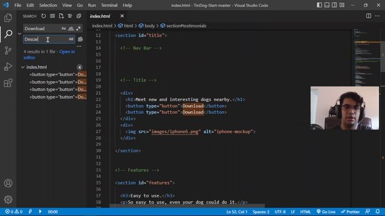Click the horizontal editor scrollbar
This screenshot has height=216, width=385.
pyautogui.click(x=187, y=206)
